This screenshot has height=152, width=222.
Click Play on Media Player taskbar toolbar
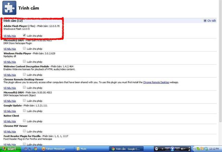click(x=172, y=149)
